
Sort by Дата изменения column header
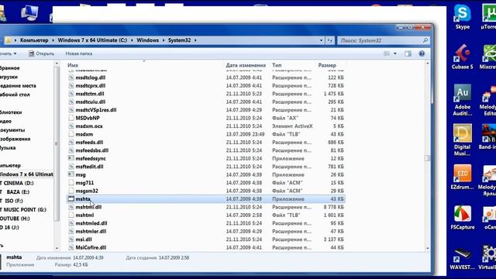click(x=246, y=65)
